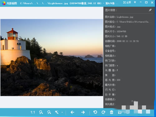Rotate the image counterclockwise

(95, 112)
